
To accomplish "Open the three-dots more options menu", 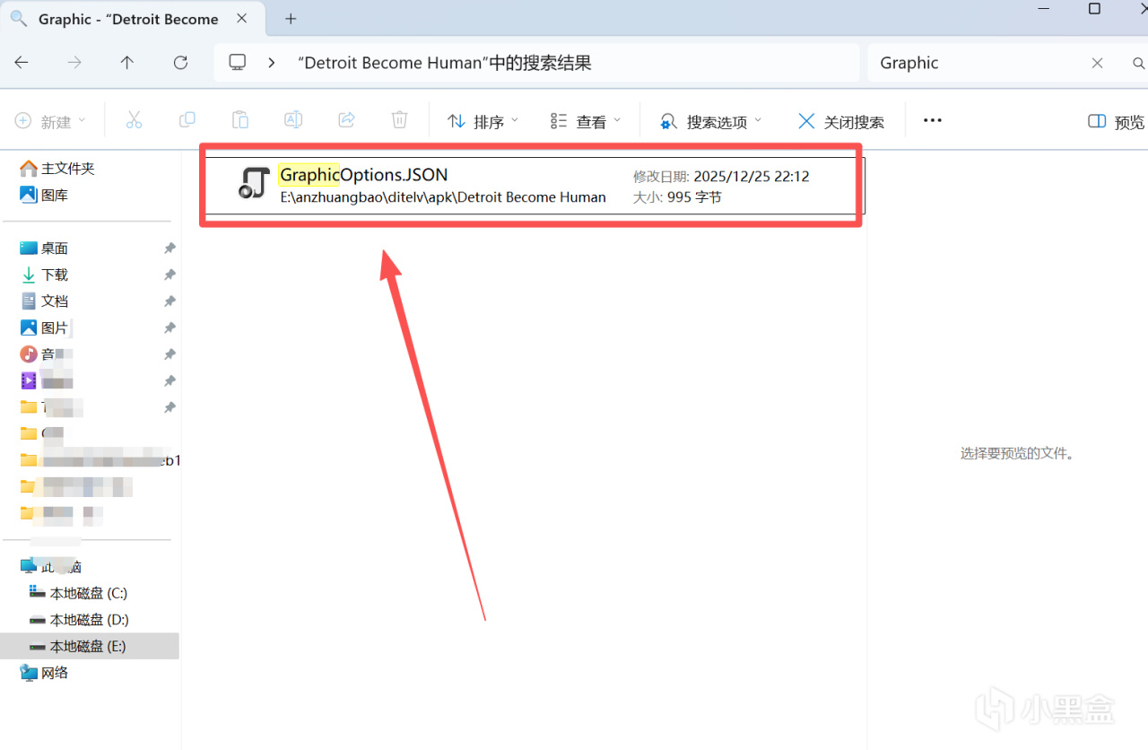I will point(933,120).
